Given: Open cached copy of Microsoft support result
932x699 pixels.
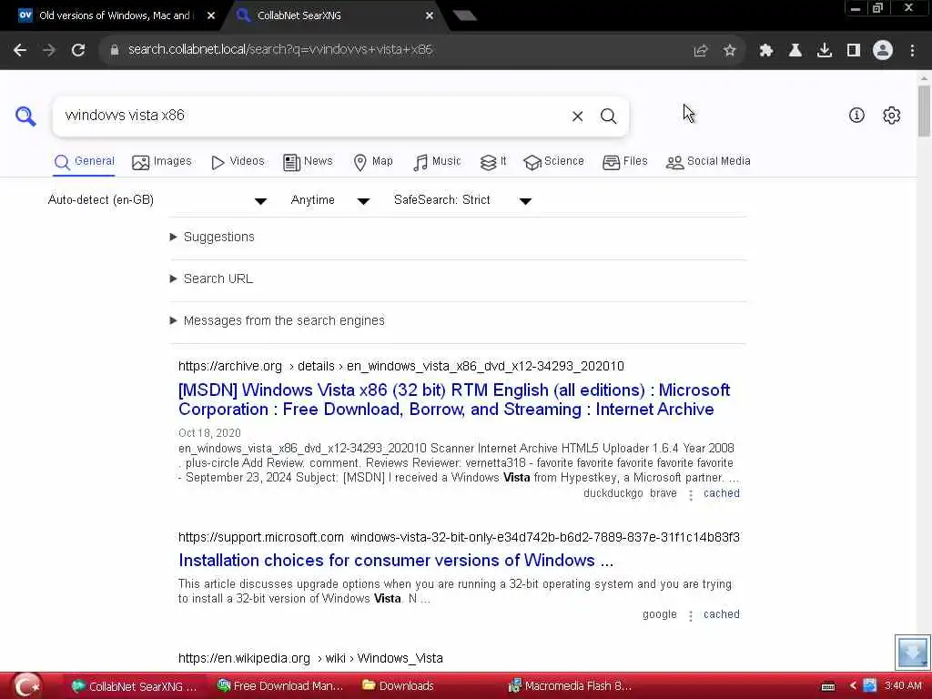Looking at the screenshot, I should (722, 614).
